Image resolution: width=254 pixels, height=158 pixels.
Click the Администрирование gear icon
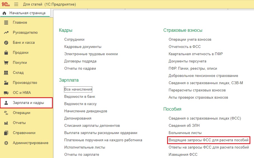coord(6,143)
